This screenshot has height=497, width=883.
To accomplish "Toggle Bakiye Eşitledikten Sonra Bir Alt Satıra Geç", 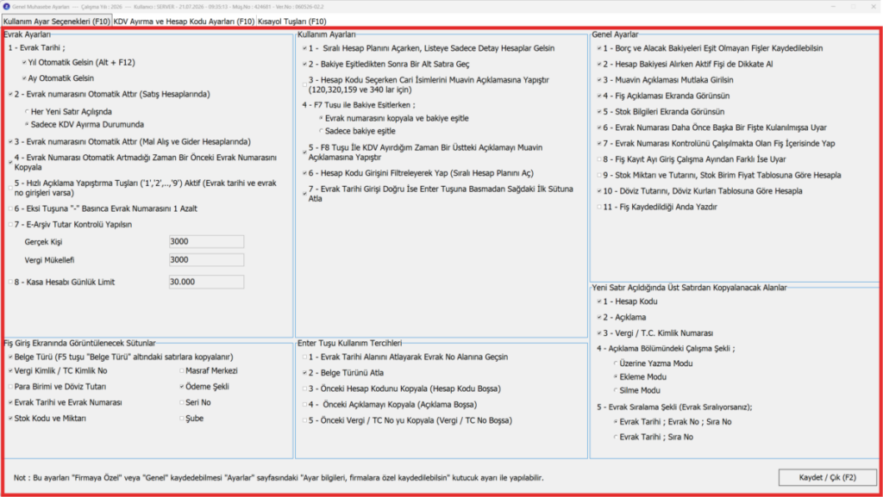I will (304, 64).
